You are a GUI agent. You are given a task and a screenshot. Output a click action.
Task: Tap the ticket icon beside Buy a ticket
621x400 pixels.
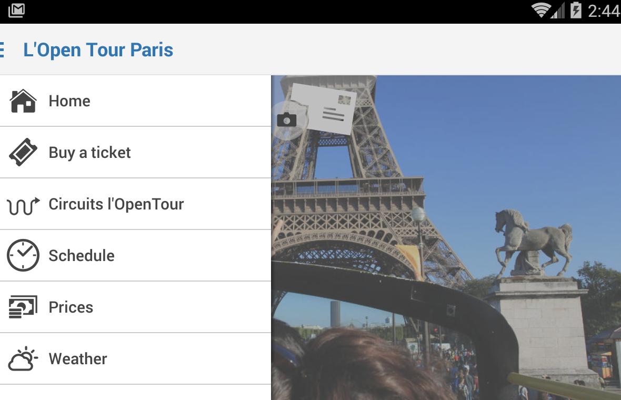23,153
